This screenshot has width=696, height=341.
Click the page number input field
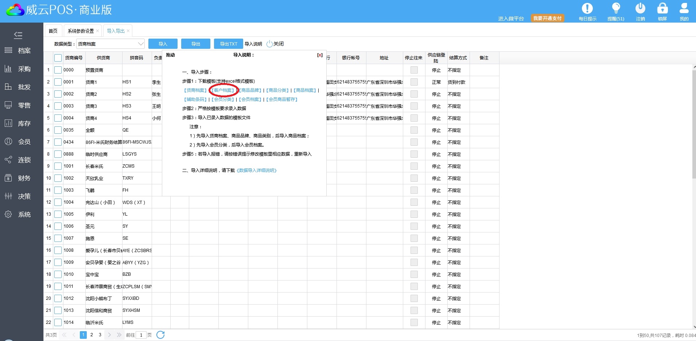[x=141, y=335]
